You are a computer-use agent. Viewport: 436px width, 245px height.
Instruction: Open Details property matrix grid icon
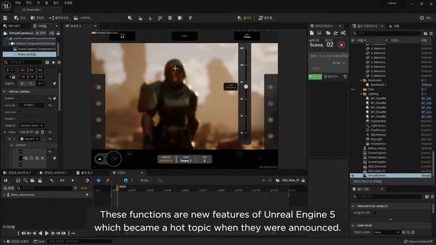(x=47, y=63)
